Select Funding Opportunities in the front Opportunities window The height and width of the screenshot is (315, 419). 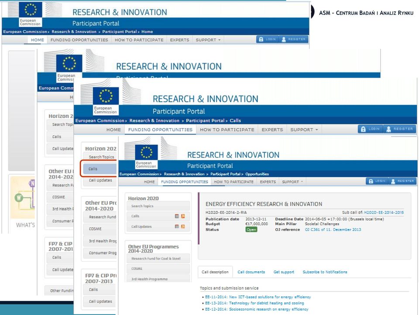pos(184,181)
